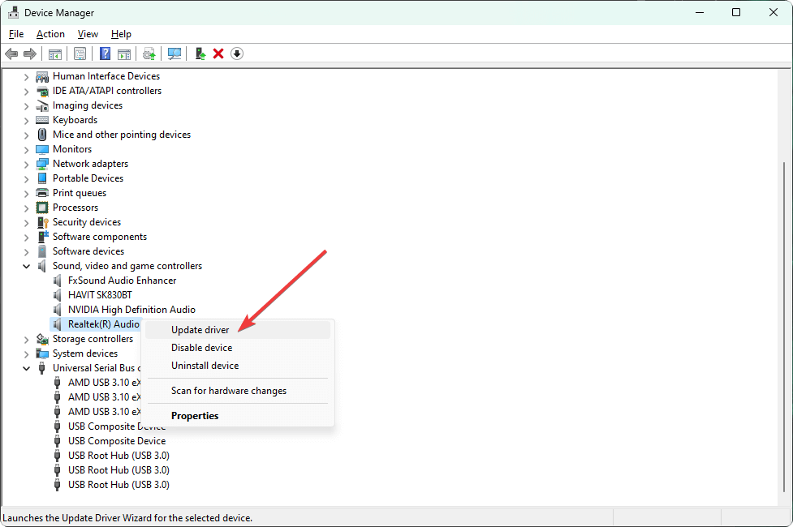Click the 'Software devices' label
Viewport: 793px width, 527px height.
[88, 251]
